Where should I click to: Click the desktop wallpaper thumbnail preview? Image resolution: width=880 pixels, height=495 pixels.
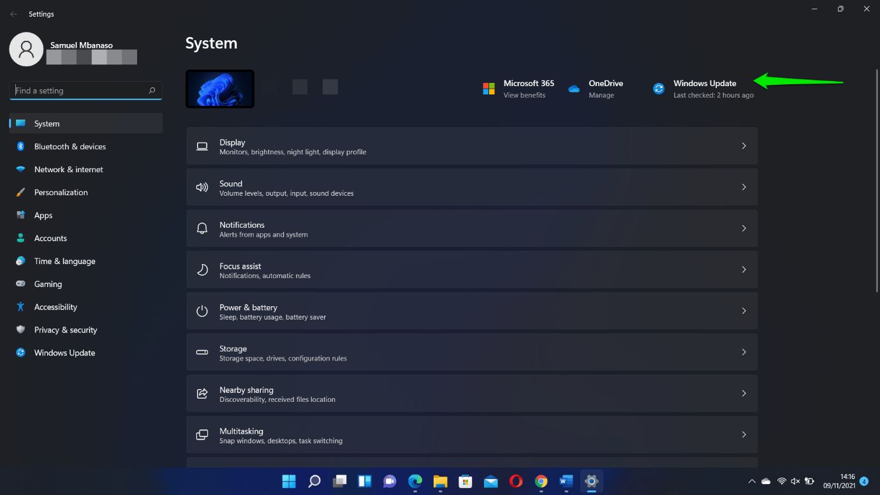[x=220, y=89]
